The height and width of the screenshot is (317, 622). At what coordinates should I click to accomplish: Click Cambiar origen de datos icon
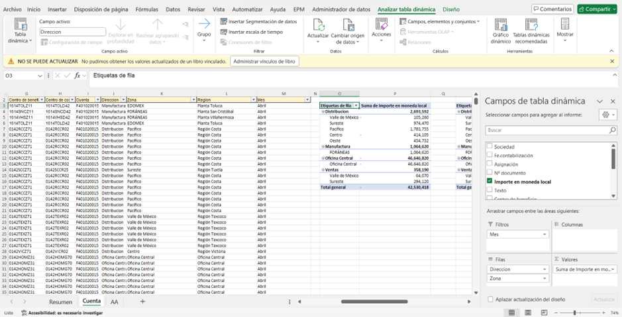[347, 27]
